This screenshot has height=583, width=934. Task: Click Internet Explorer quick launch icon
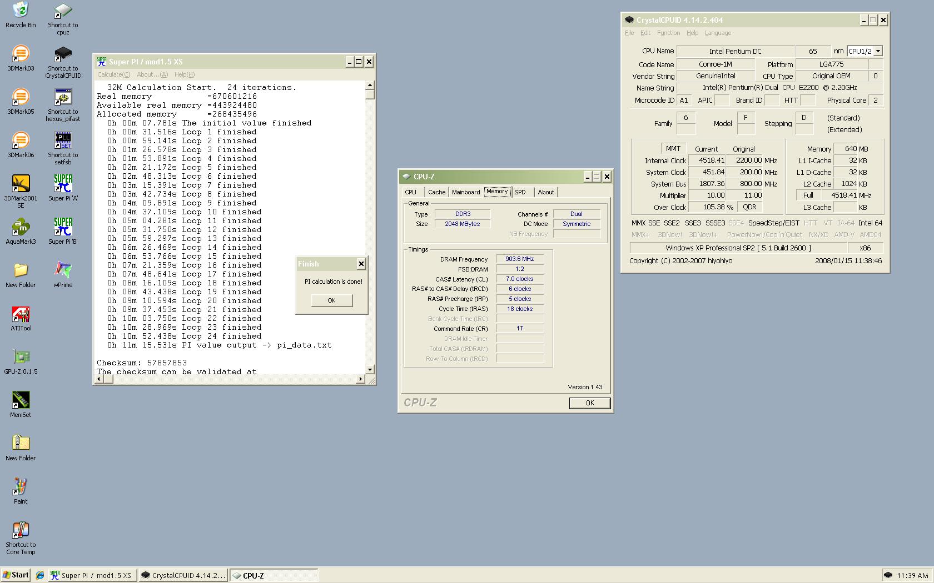(x=40, y=575)
